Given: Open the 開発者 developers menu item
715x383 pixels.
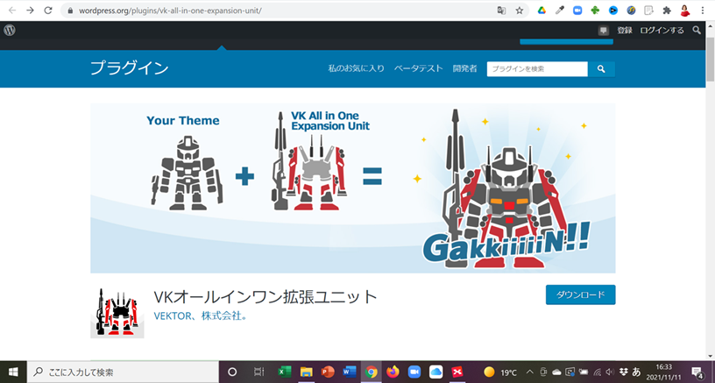Looking at the screenshot, I should point(464,68).
